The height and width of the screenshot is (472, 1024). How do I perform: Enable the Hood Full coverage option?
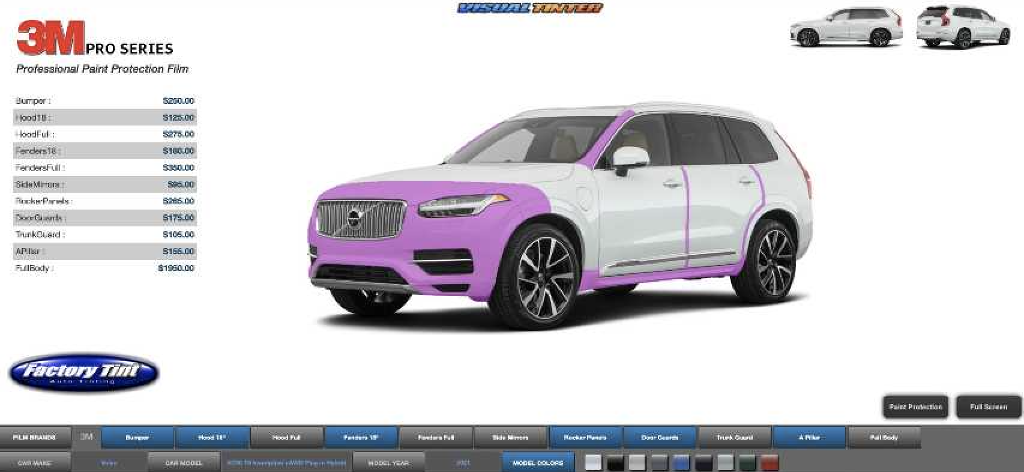pyautogui.click(x=286, y=438)
